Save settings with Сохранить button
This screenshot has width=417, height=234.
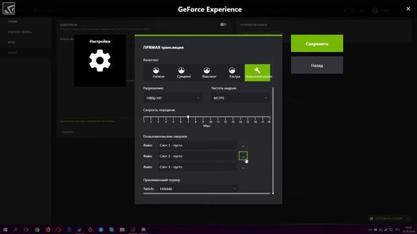coord(317,44)
